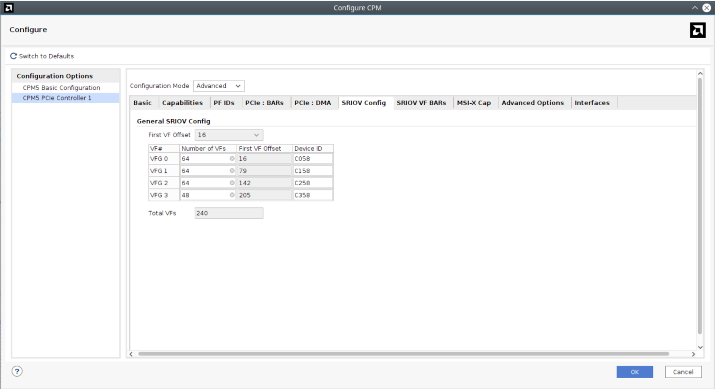
Task: Select CPM5 PCIe Controller 1 option
Action: click(x=57, y=98)
